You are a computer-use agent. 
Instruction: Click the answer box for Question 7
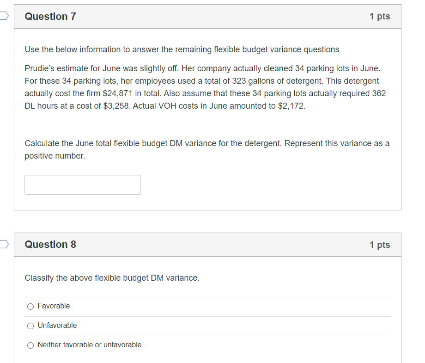[x=83, y=185]
